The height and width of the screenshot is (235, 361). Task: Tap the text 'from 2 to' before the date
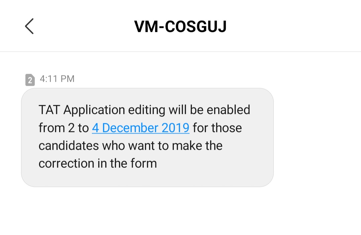pos(64,128)
